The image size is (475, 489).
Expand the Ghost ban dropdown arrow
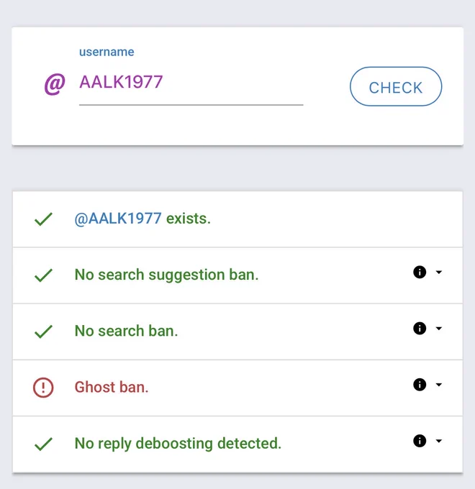tap(438, 385)
